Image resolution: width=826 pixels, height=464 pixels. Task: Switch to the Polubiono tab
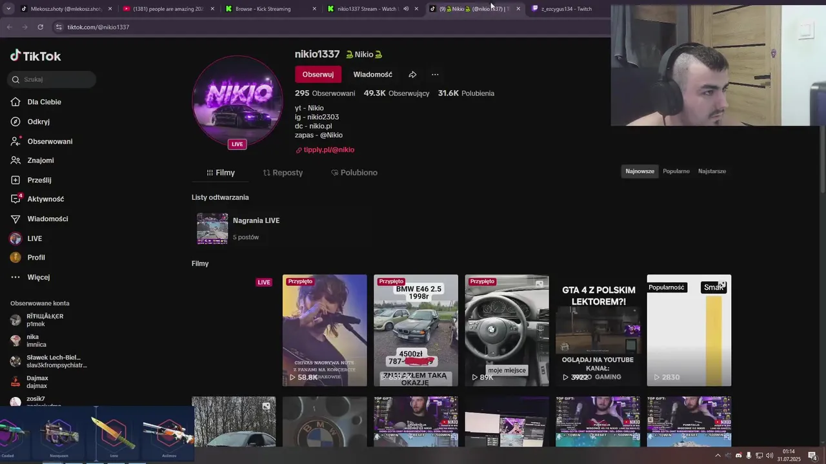point(354,173)
